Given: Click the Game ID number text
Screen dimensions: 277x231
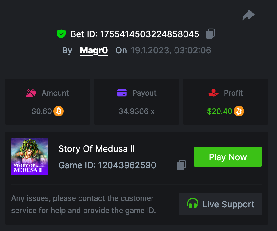Looking at the screenshot, I should pyautogui.click(x=127, y=165).
